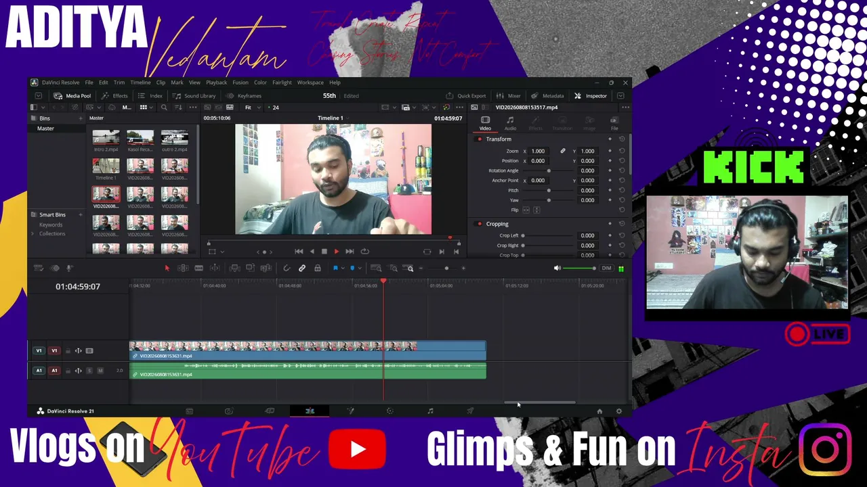Switch to the Inspector File tab
867x487 pixels.
click(x=614, y=123)
